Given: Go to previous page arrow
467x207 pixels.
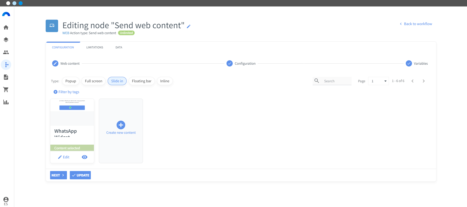Looking at the screenshot, I should pos(413,81).
